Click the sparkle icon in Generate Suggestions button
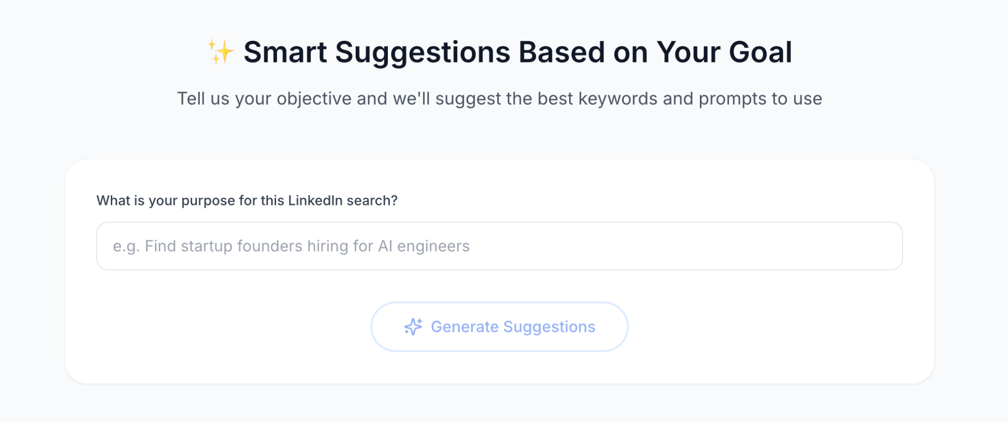Image resolution: width=1008 pixels, height=423 pixels. (413, 326)
